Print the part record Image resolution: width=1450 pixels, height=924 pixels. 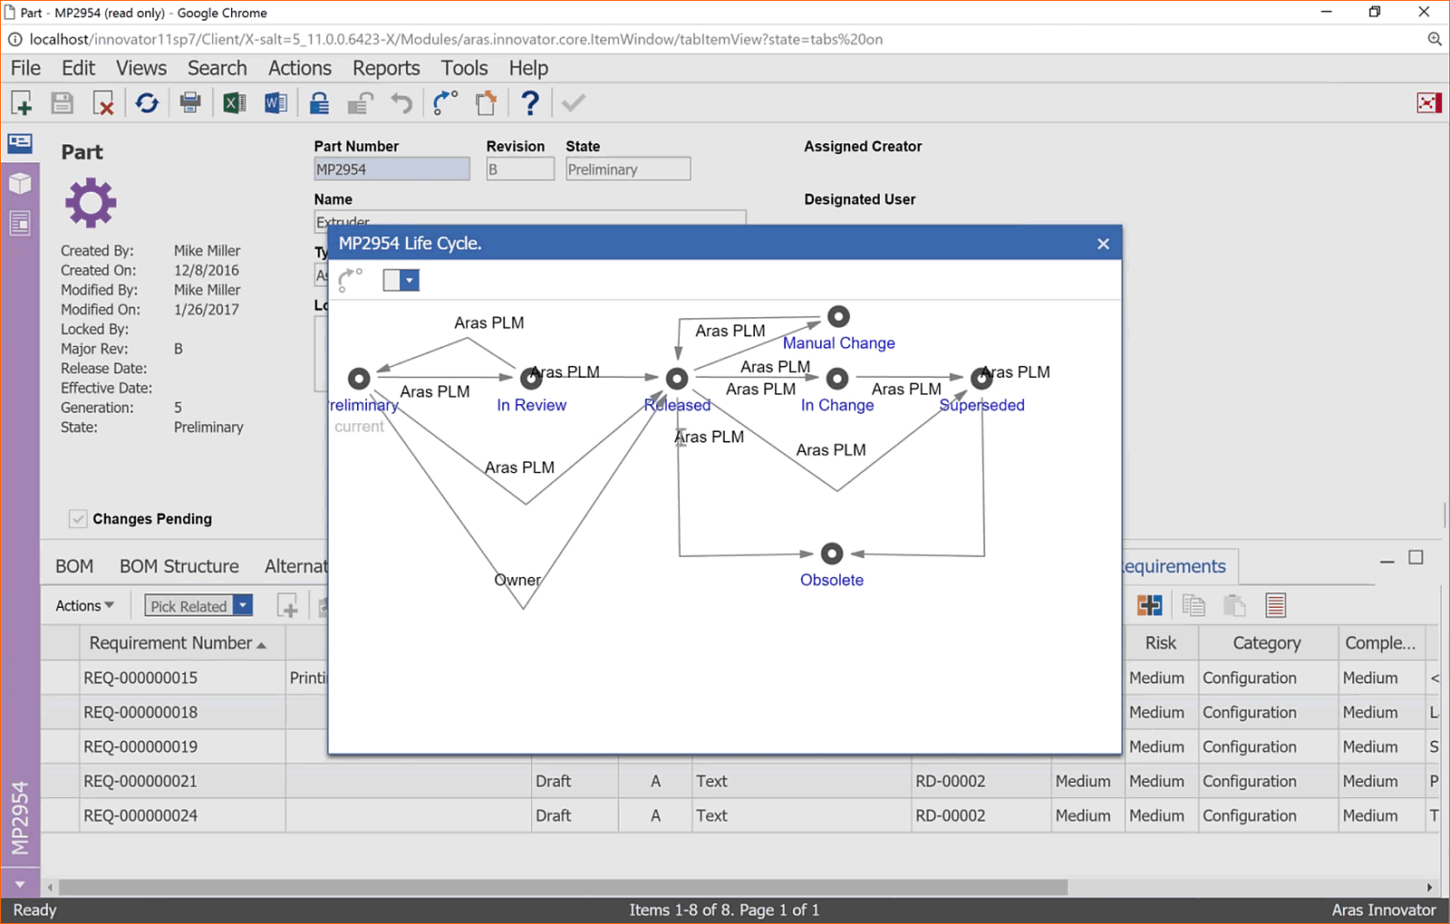point(190,102)
